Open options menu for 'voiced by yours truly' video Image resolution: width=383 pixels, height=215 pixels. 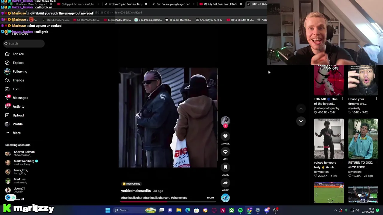(x=342, y=163)
